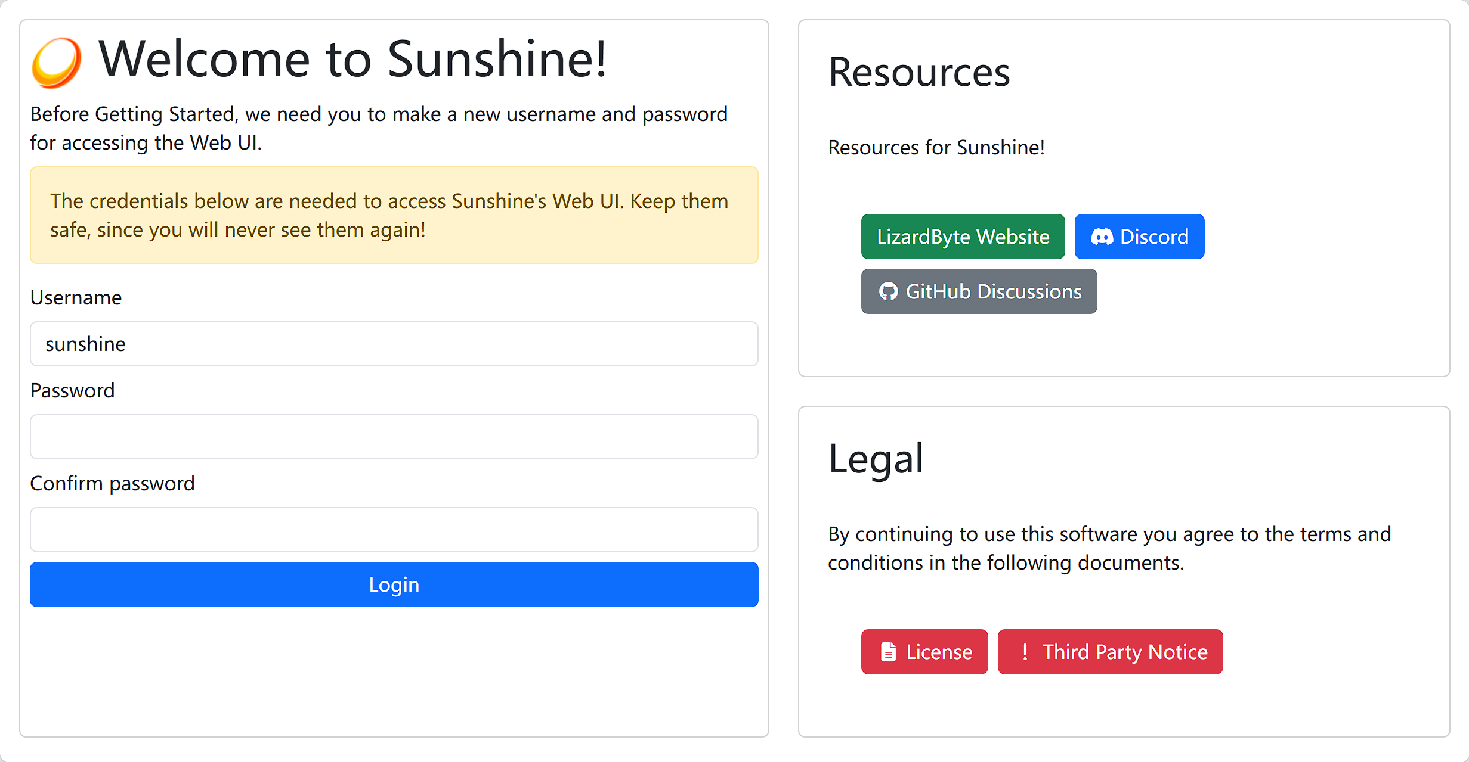The image size is (1469, 762).
Task: Click the Password label
Action: 72,390
